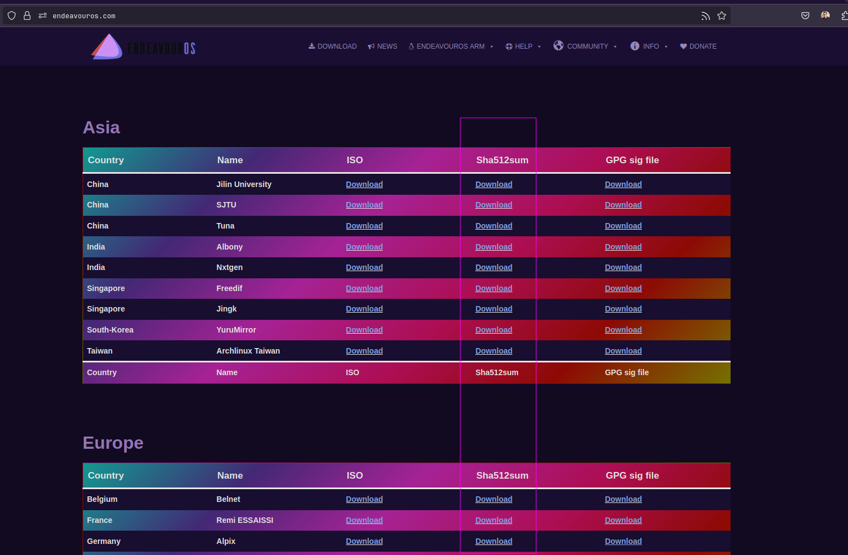Click the EndeavourOS logo
This screenshot has height=555, width=848.
coord(143,47)
